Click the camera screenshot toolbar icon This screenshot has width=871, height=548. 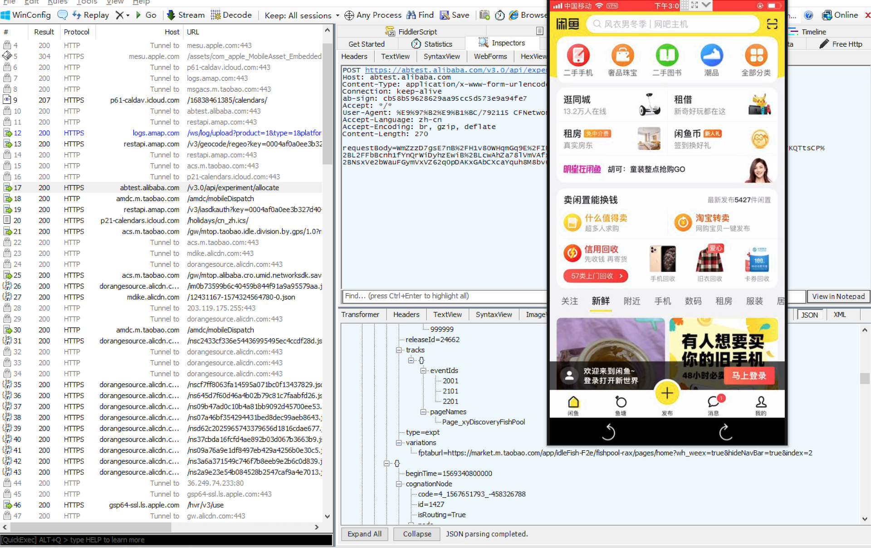[484, 15]
